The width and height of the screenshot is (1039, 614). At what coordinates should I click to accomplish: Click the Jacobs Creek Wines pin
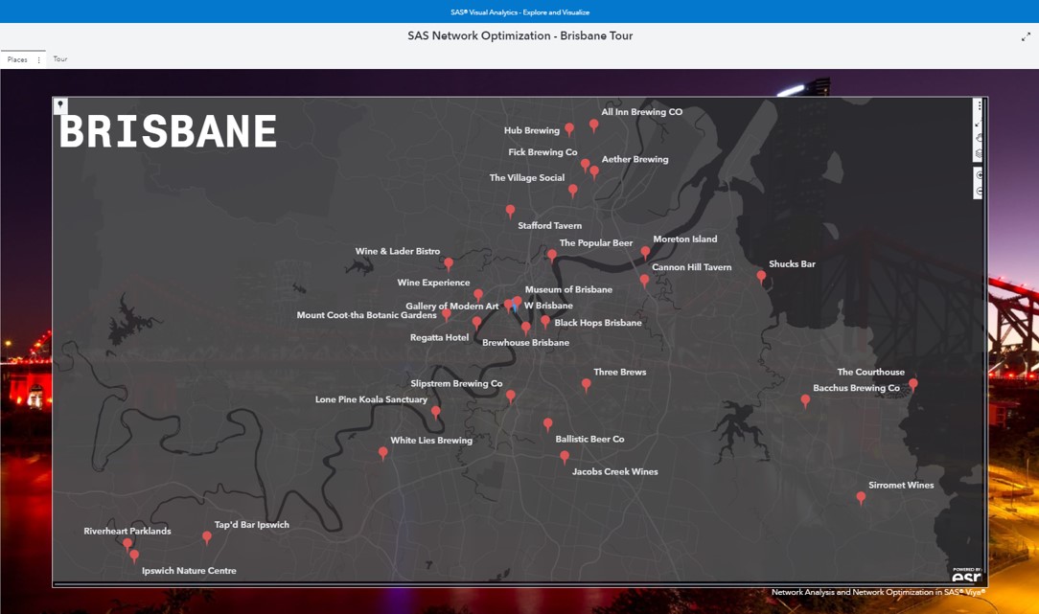click(565, 457)
